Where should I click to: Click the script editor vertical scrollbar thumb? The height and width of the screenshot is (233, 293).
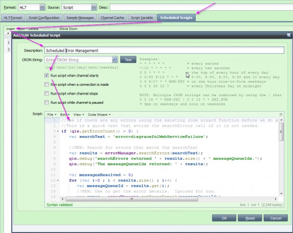281,132
